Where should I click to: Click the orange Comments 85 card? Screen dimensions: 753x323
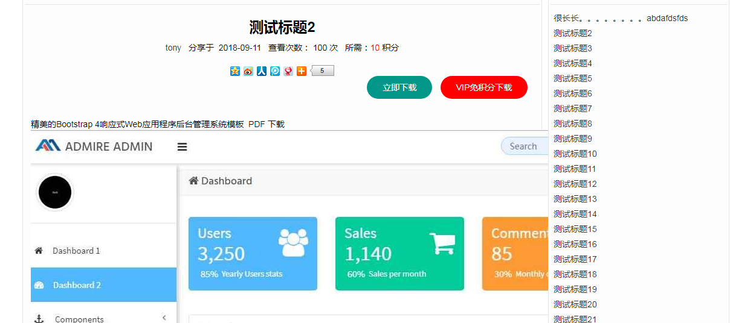tap(515, 254)
